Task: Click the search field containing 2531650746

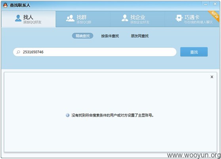Action: pyautogui.click(x=95, y=52)
